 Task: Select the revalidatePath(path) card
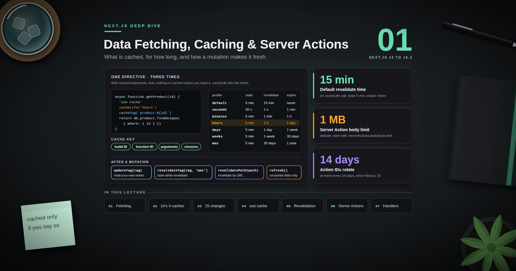pos(240,172)
